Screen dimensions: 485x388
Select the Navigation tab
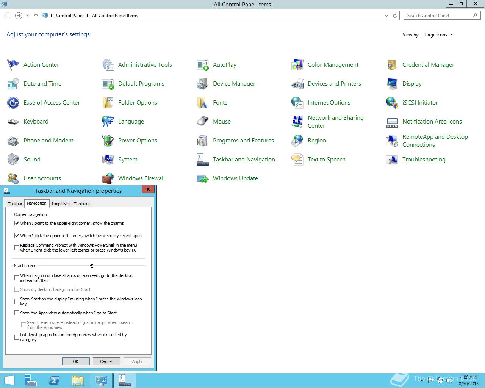point(37,203)
